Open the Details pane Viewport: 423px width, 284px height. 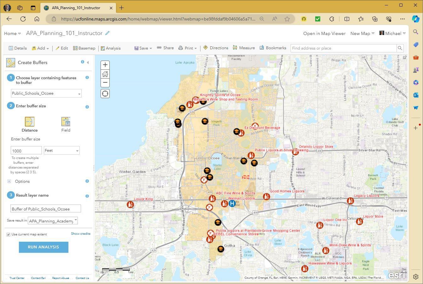pos(18,48)
